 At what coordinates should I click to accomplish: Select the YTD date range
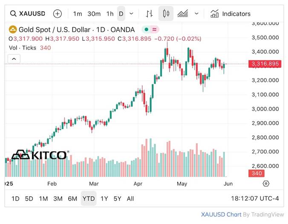(89, 198)
